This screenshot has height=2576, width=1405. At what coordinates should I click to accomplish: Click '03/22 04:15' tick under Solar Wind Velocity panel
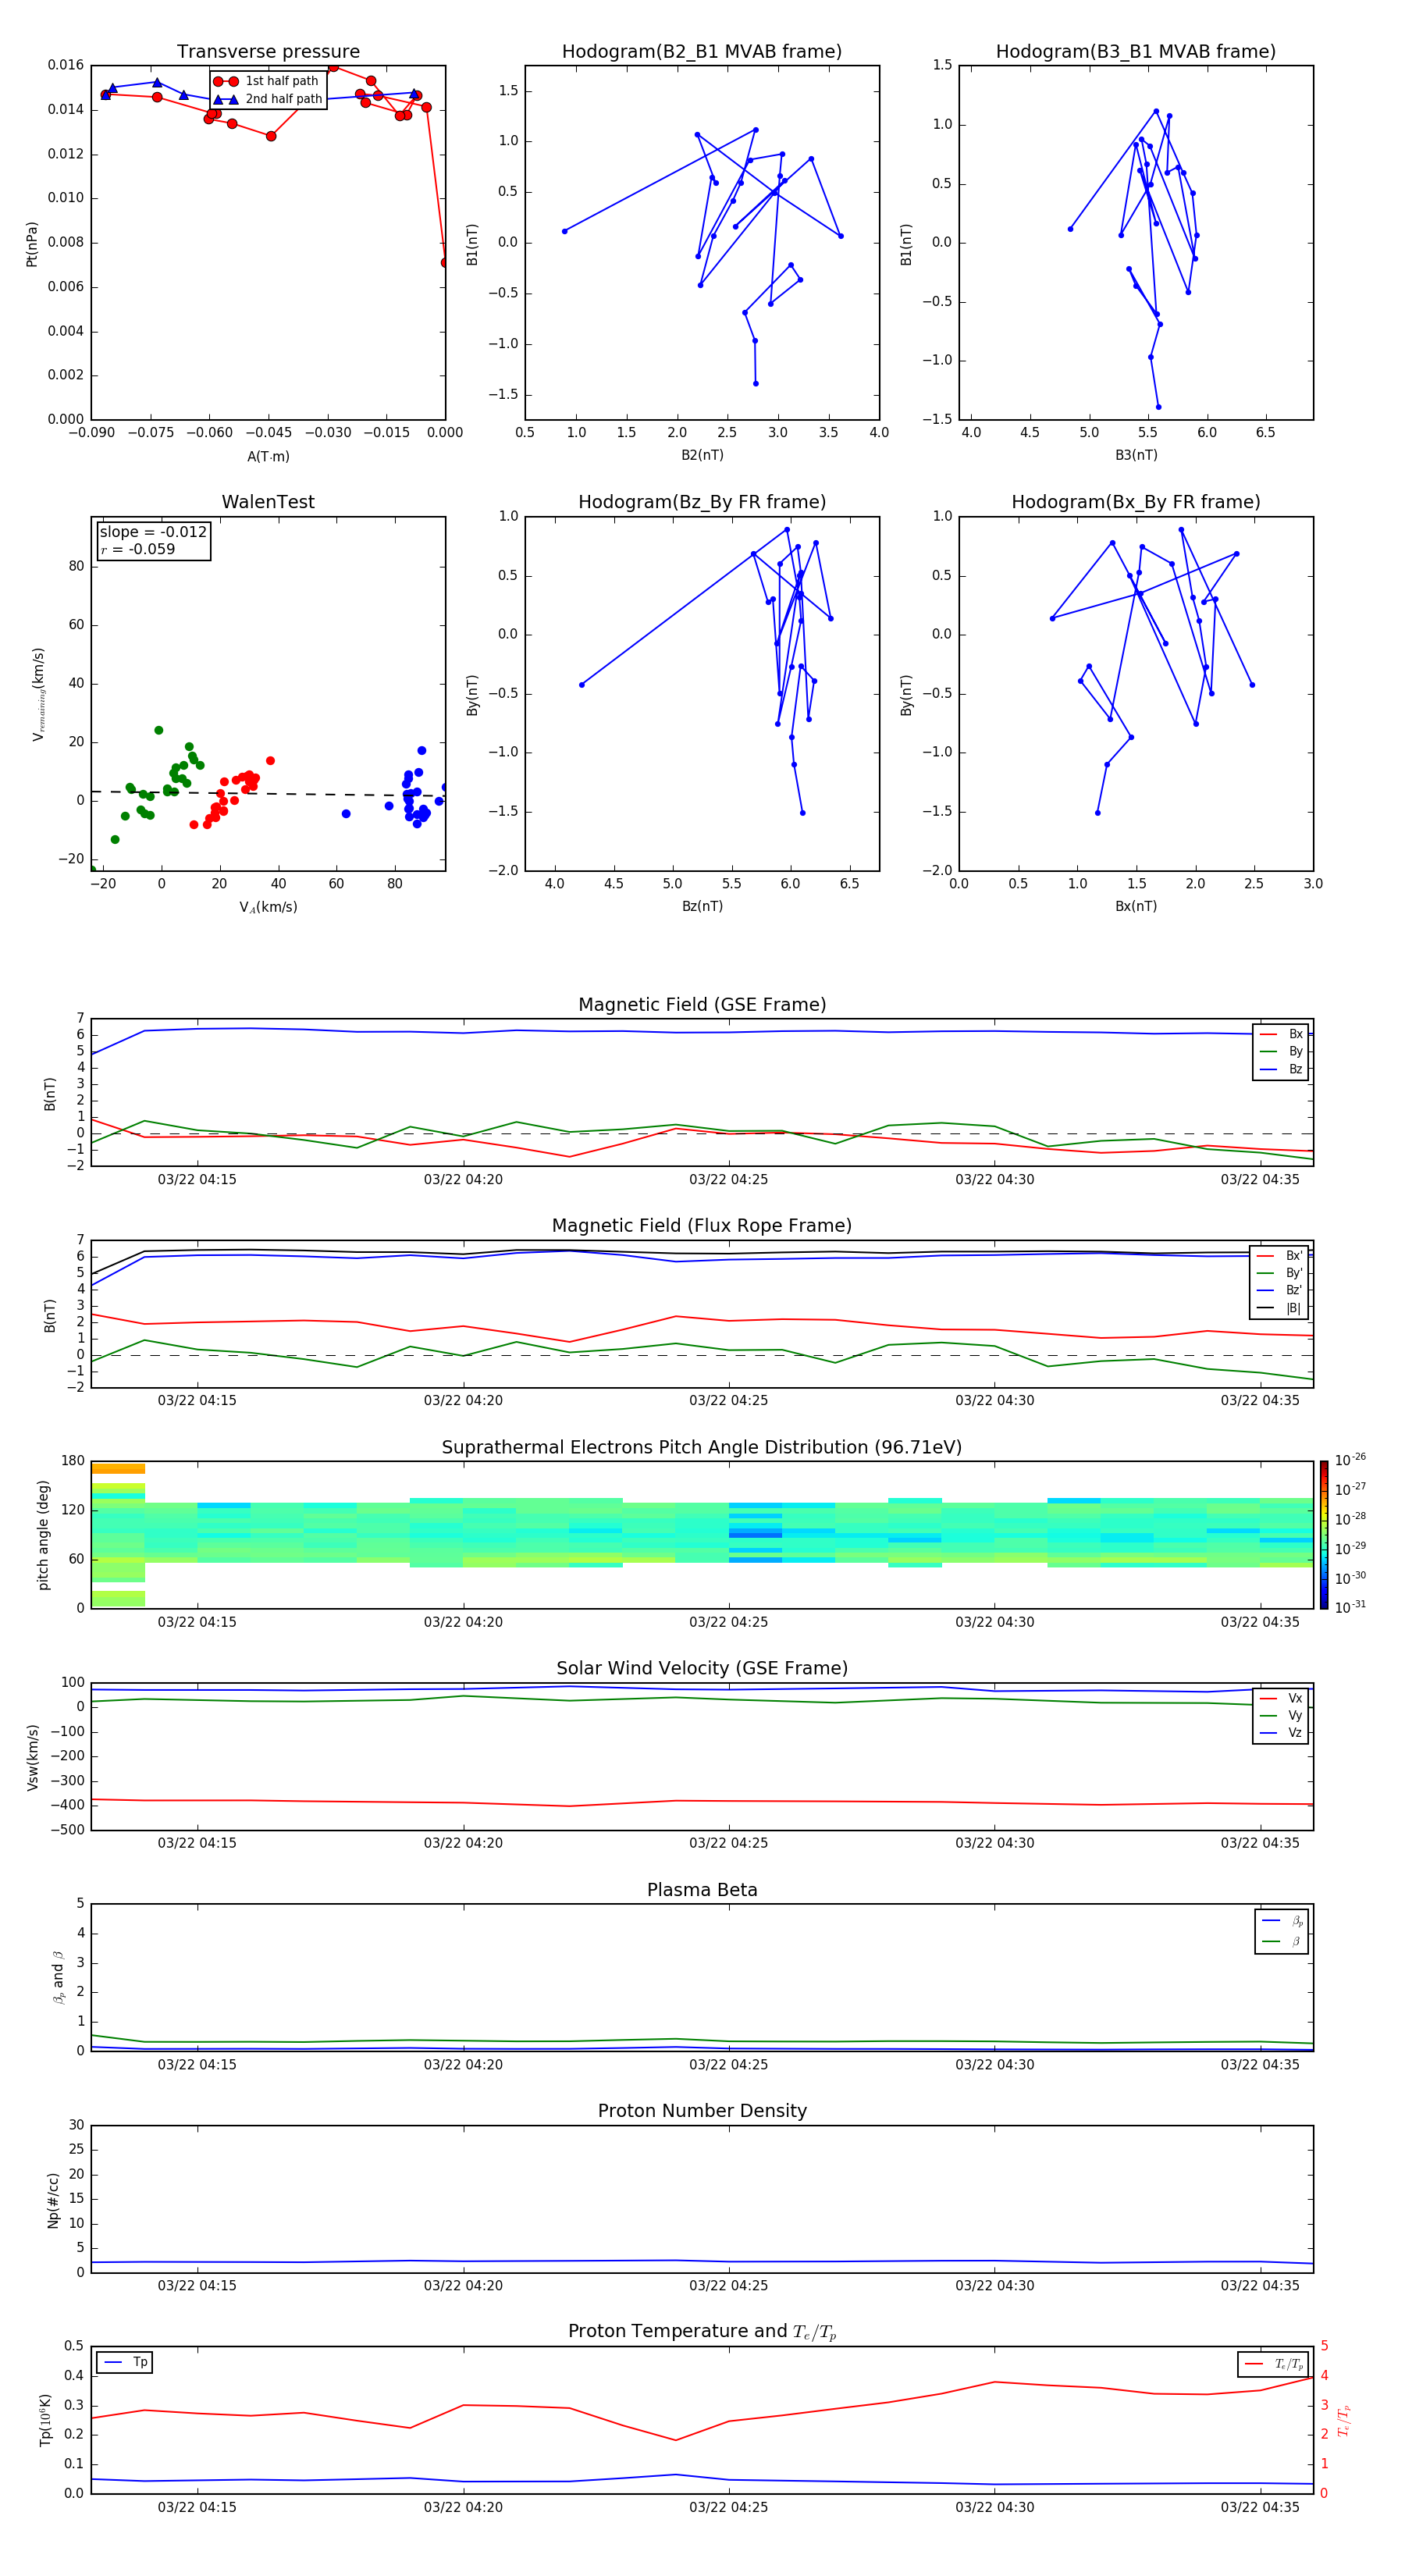(197, 1843)
